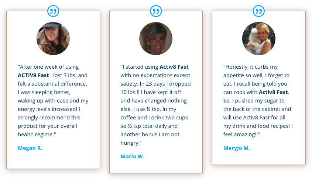The image size is (312, 180).
Task: Click 'feel amazing!!' ending of MaryJo's quote
Action: [x=241, y=135]
